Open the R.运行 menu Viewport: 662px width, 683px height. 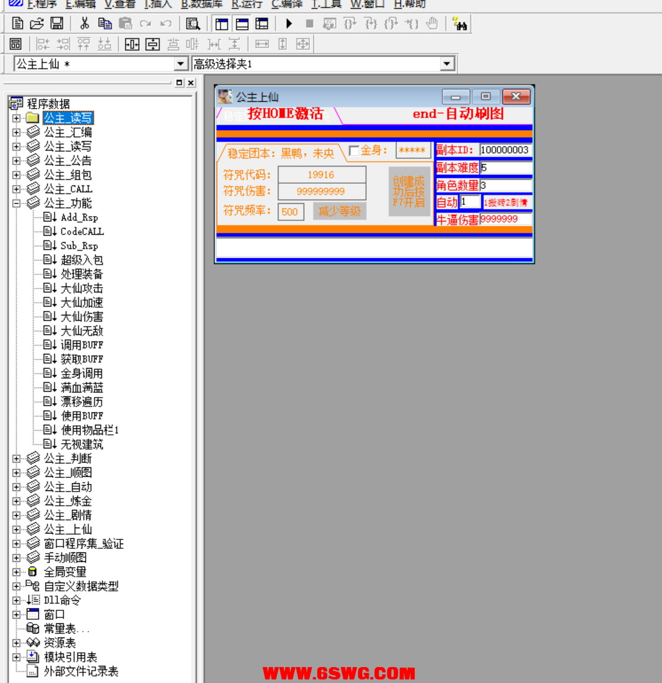[247, 4]
